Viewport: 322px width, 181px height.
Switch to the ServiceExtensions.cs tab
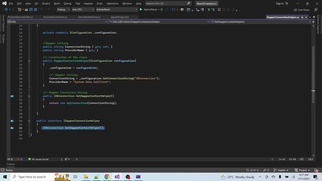[x=89, y=17]
